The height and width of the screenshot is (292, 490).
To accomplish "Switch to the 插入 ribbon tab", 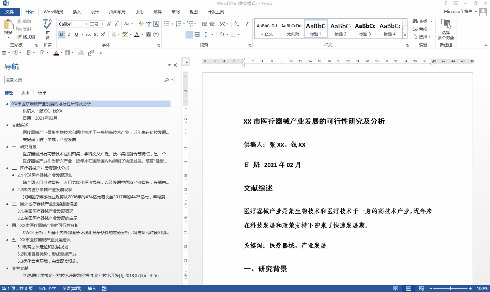I will 77,12.
